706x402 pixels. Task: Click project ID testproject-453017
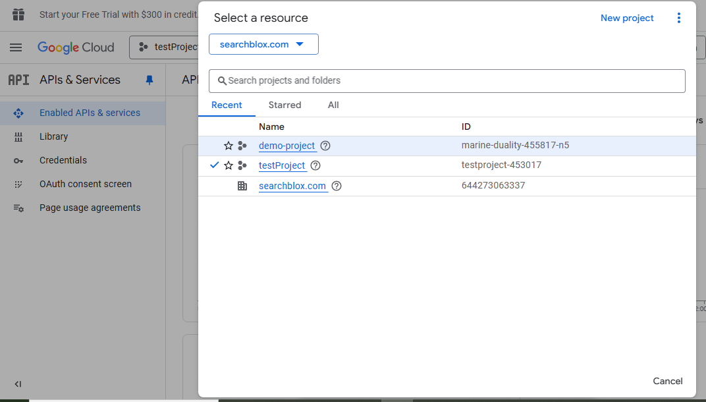[x=501, y=165]
